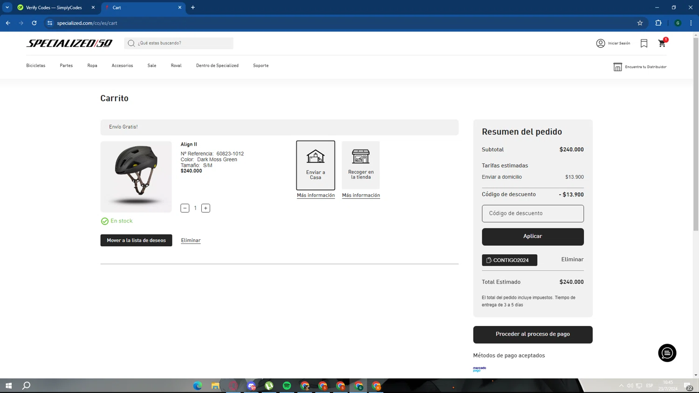The image size is (699, 393).
Task: Open the saved items bookmark icon
Action: coord(644,43)
